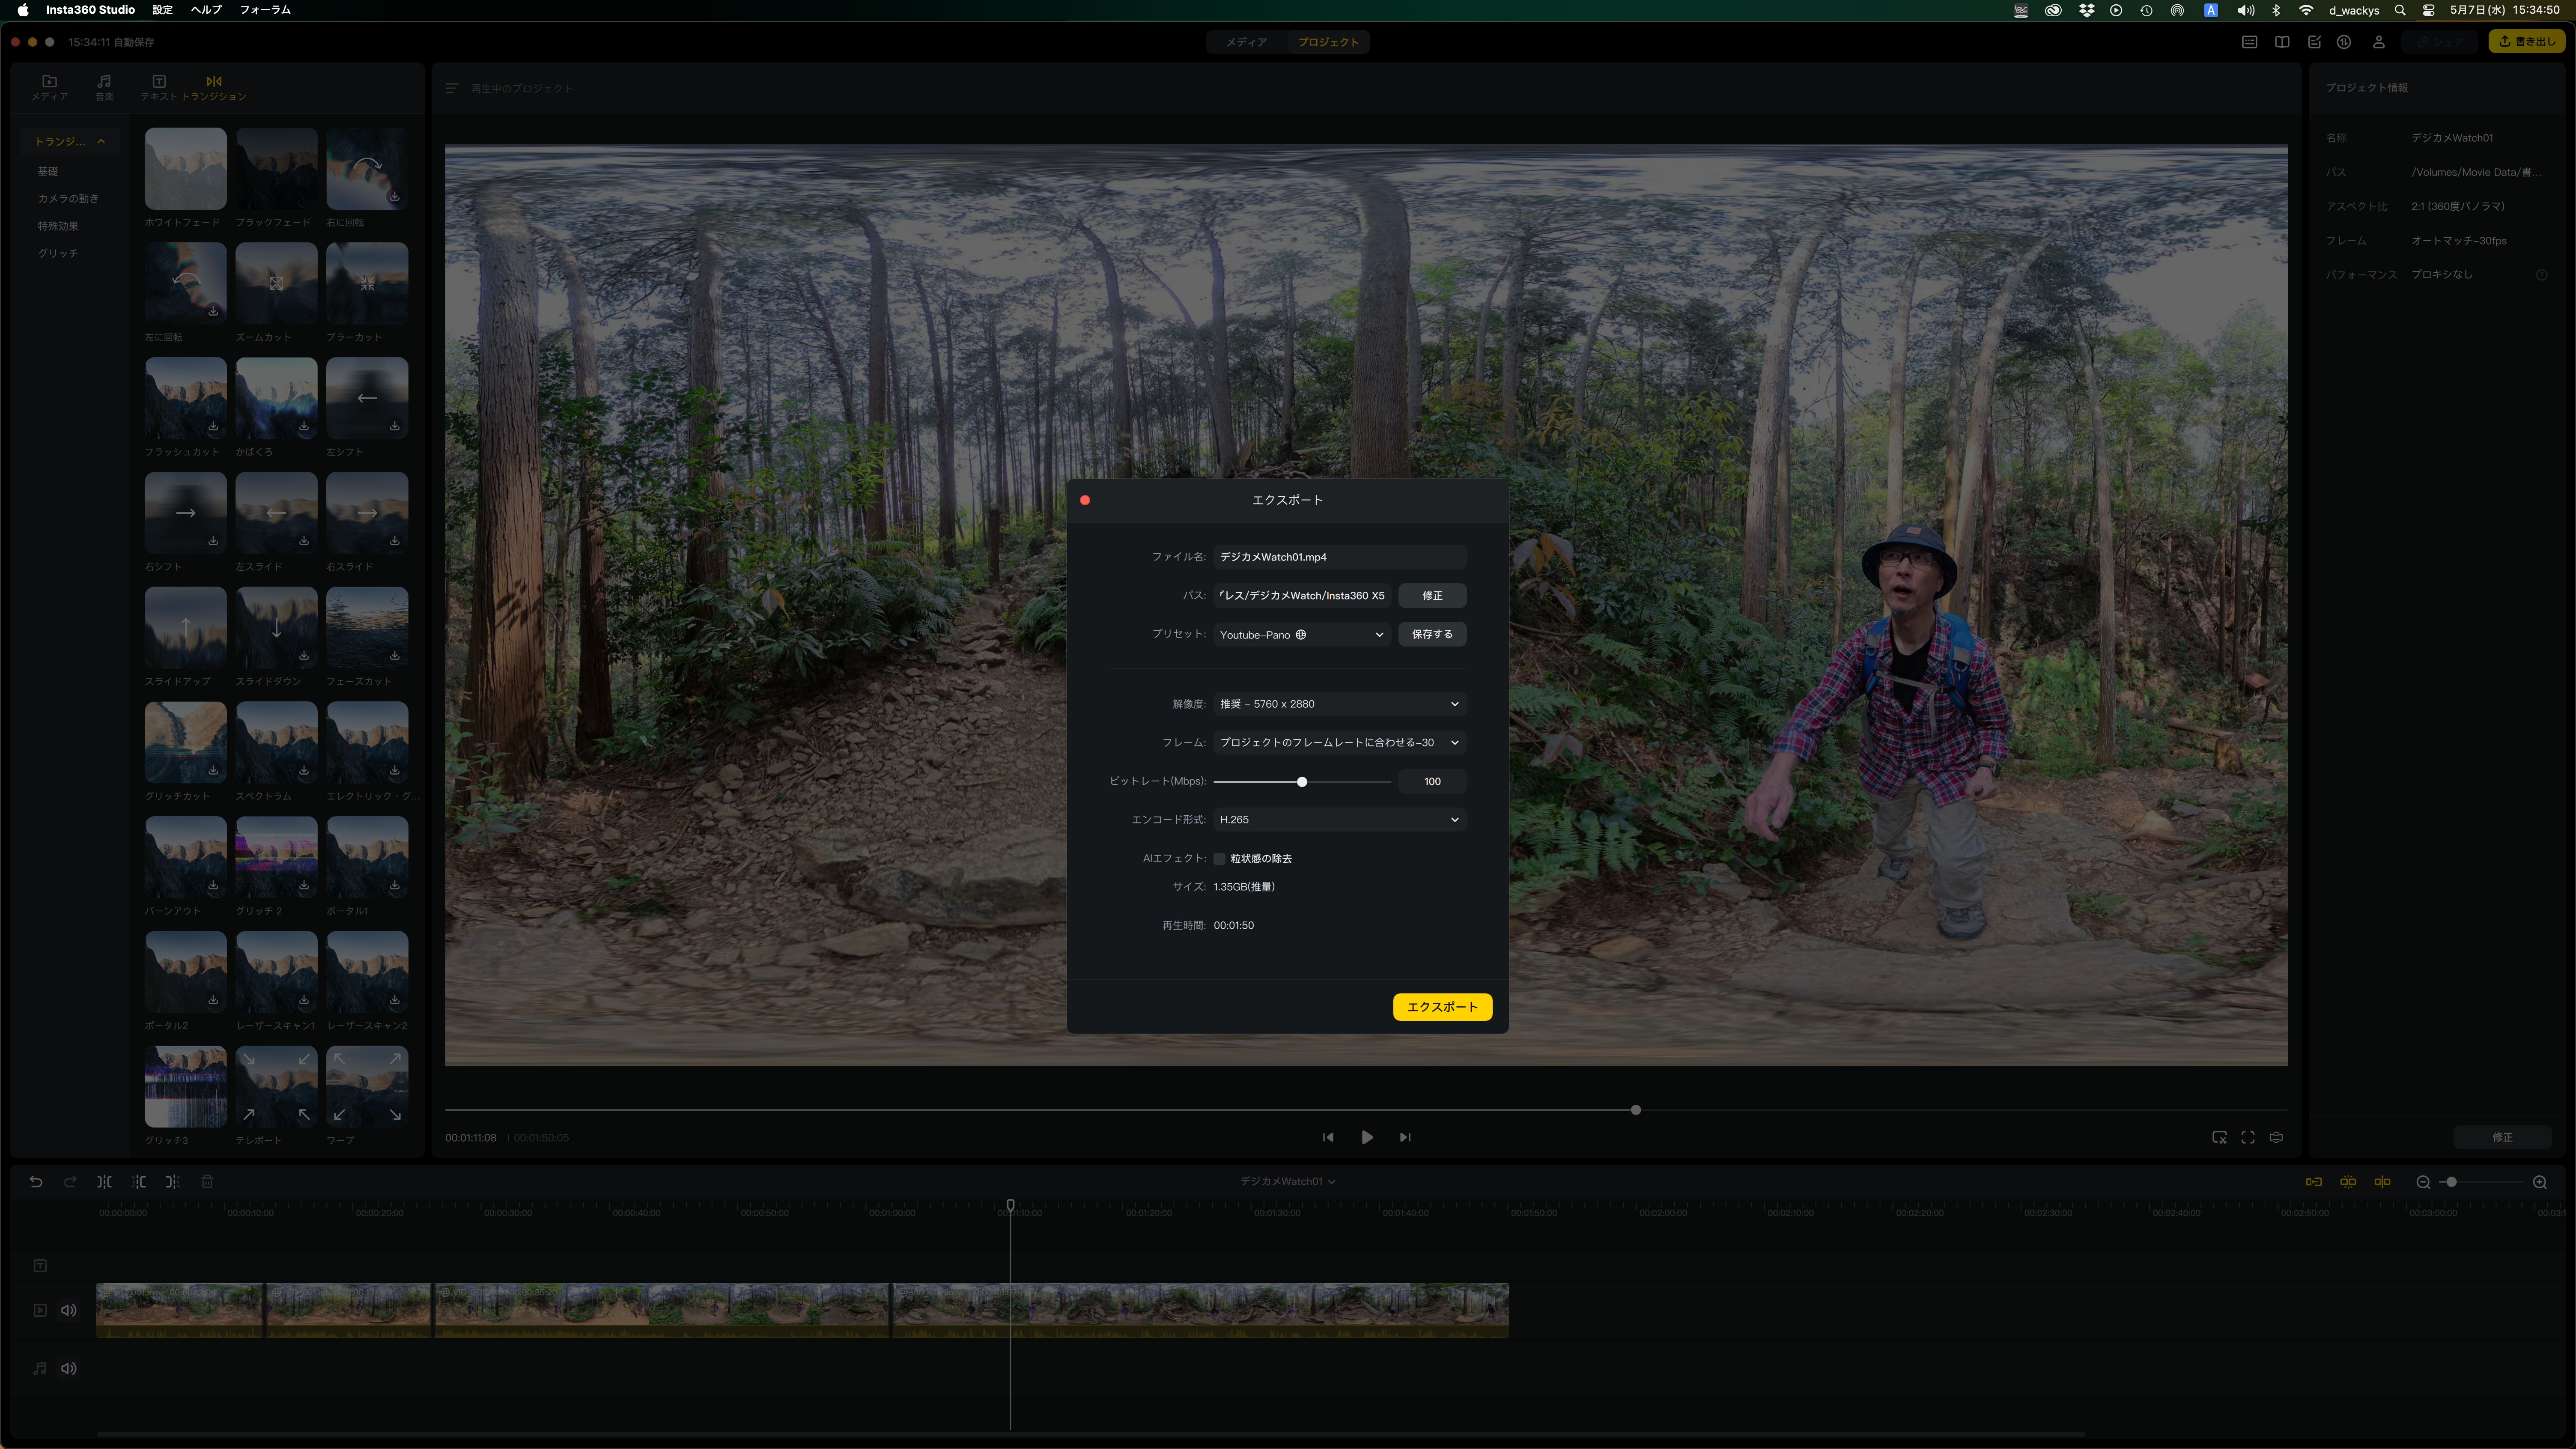Image resolution: width=2576 pixels, height=1449 pixels.
Task: Click the split clip icon in timeline toolbar
Action: (x=104, y=1181)
